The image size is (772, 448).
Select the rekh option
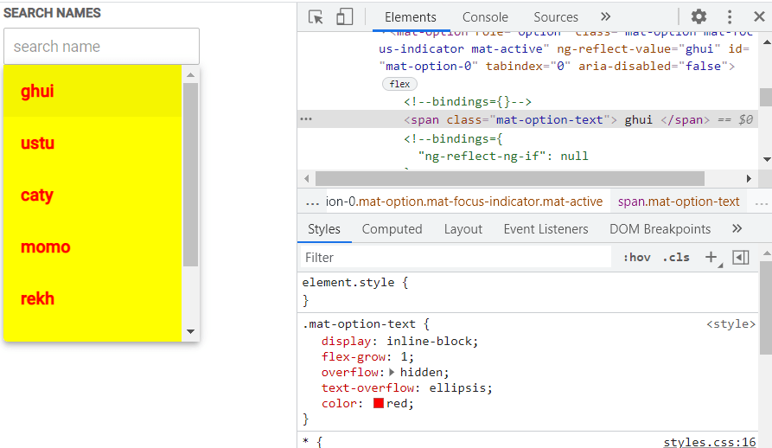tap(93, 298)
